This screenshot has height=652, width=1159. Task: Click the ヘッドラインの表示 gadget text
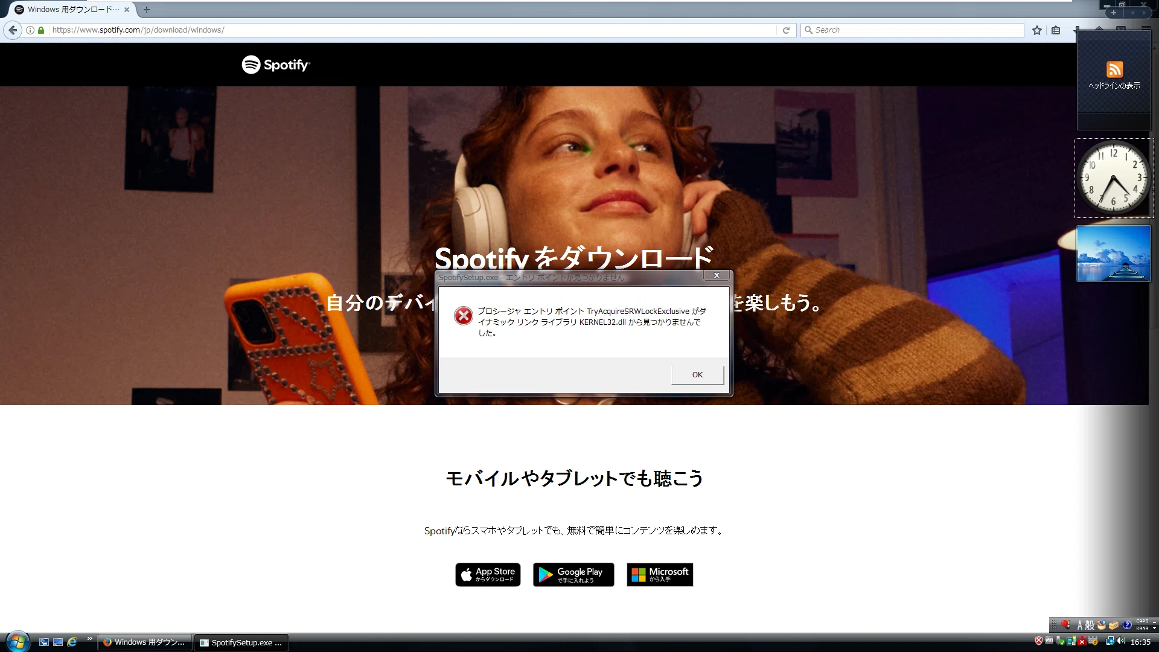tap(1114, 86)
